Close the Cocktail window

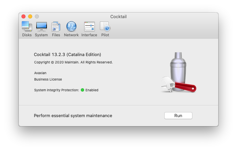[23, 16]
